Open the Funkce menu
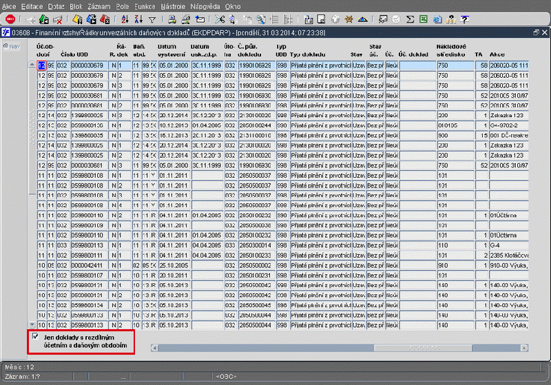The width and height of the screenshot is (551, 385). pos(145,6)
